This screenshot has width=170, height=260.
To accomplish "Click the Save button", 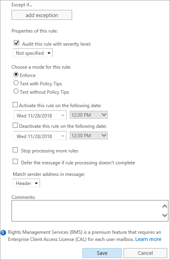I will tap(102, 253).
